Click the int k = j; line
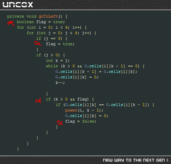Screen dimensions: 171x164 [58, 60]
